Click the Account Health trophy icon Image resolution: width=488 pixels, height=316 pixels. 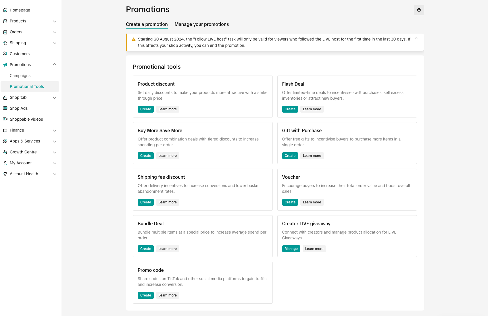[x=5, y=174]
